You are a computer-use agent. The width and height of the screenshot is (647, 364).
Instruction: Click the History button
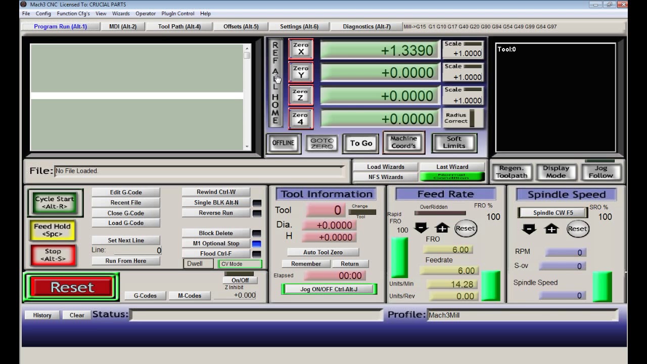42,315
